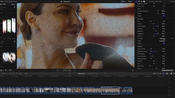The height and width of the screenshot is (98, 175).
Task: Toggle fullscreen viewer with the expand arrows icon
Action: click(x=133, y=70)
